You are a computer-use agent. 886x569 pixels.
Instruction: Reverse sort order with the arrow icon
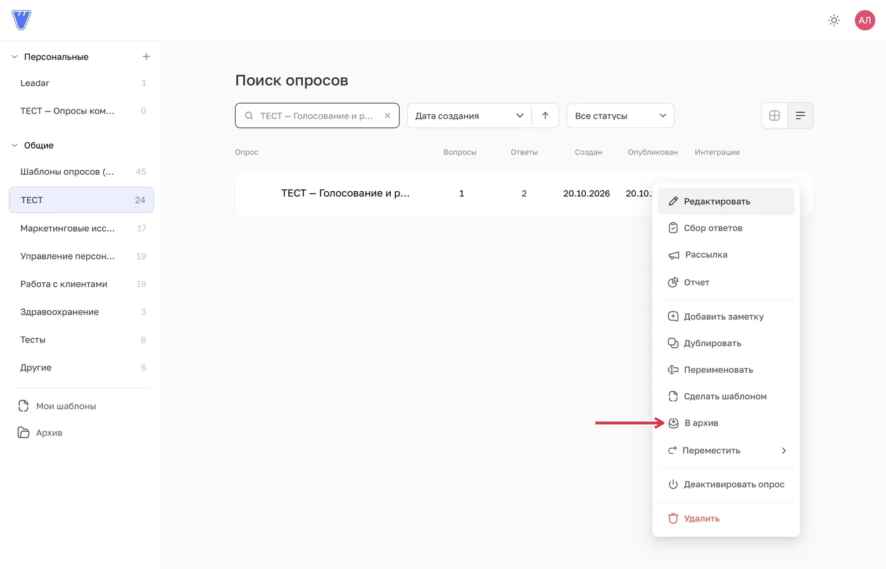(x=545, y=115)
